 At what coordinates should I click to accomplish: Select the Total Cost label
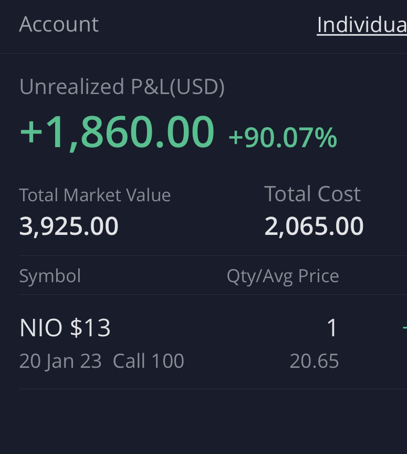(x=312, y=194)
